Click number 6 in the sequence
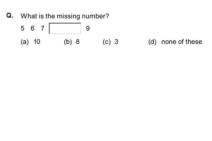The width and height of the screenshot is (212, 141). click(33, 28)
